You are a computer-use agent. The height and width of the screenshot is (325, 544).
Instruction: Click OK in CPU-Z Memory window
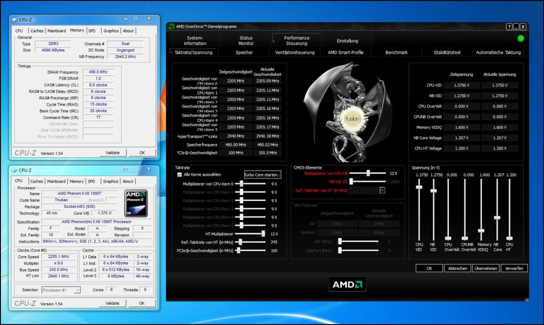[142, 153]
